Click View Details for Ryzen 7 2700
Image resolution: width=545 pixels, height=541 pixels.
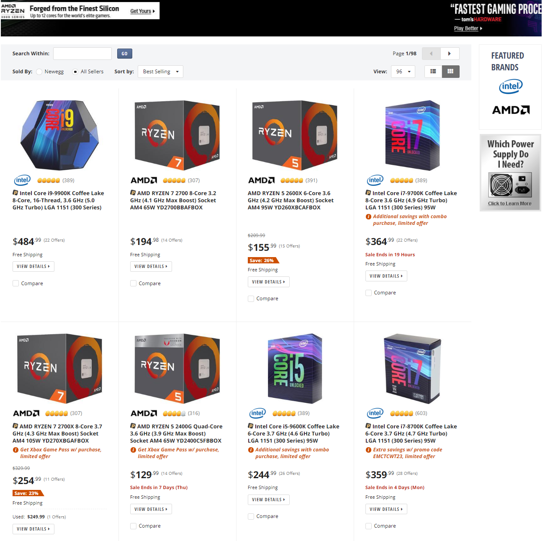pyautogui.click(x=151, y=266)
